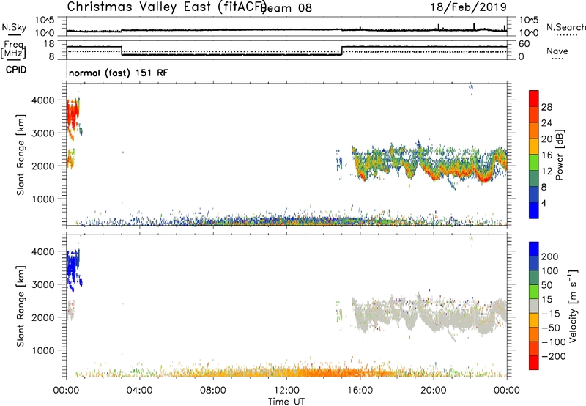The image size is (586, 406).
Task: Click the "20:00" time tick label
Action: (x=434, y=391)
